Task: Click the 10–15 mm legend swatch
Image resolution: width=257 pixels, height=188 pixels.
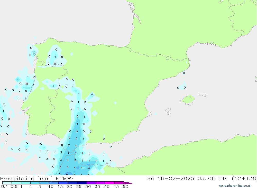Action: (54, 183)
